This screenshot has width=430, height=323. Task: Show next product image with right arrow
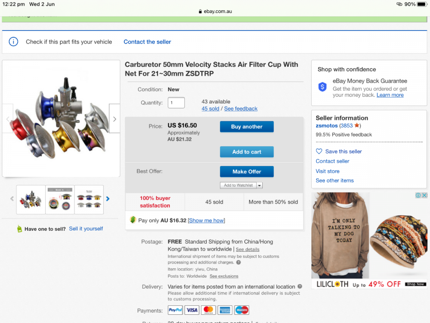point(114,119)
